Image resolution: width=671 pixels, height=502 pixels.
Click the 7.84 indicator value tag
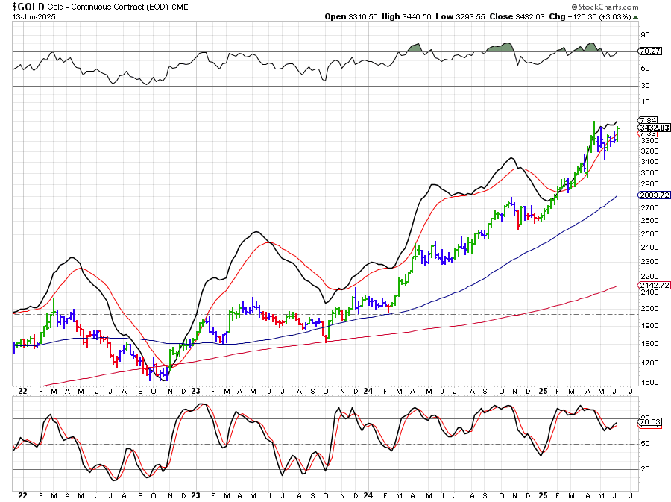(x=647, y=120)
